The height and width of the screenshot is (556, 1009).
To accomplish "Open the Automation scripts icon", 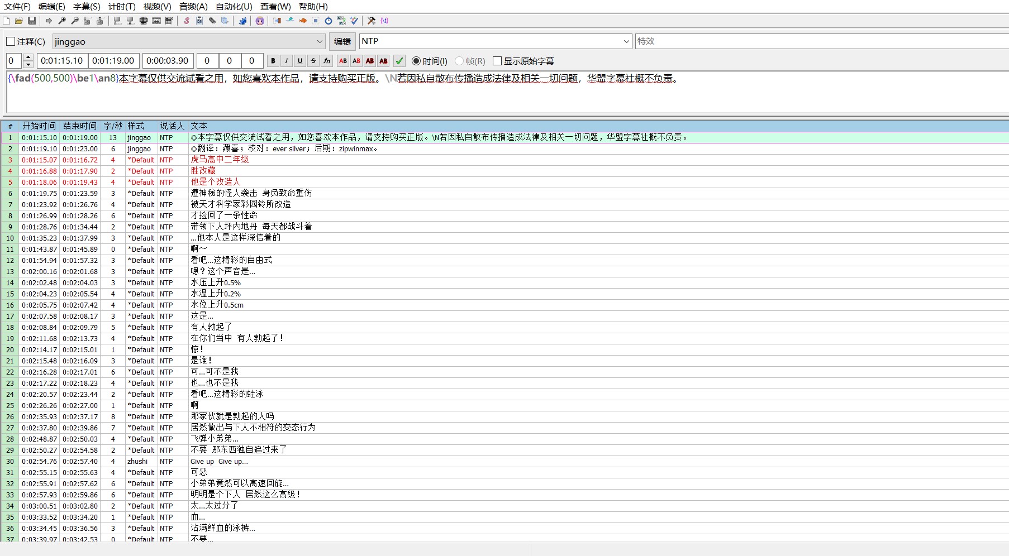I will tap(242, 21).
